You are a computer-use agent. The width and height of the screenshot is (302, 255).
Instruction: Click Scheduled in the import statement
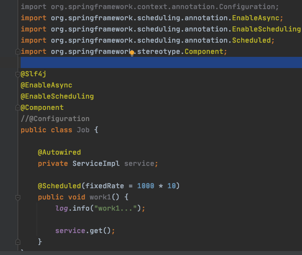(252, 40)
